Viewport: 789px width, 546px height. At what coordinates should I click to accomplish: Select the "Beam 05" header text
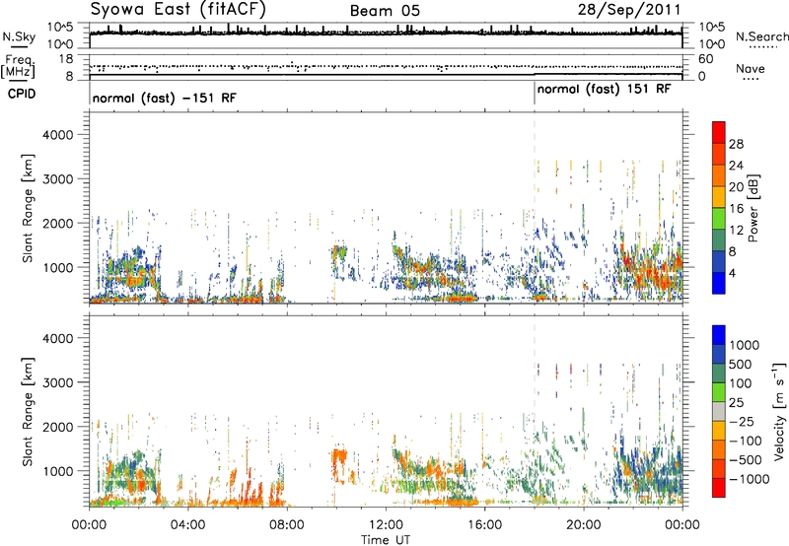[x=385, y=11]
